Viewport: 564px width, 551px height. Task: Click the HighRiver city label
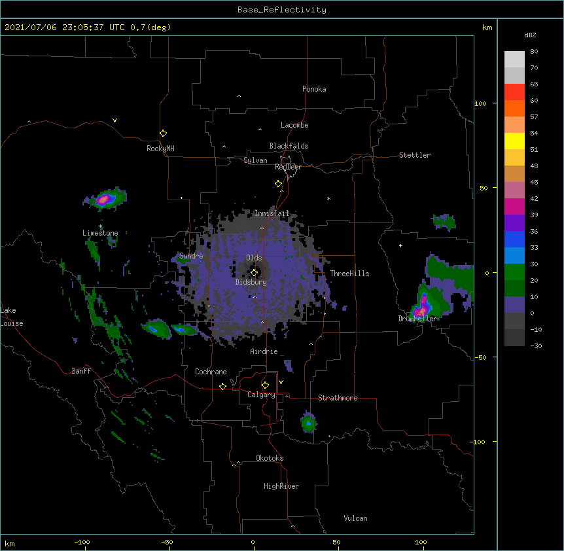(x=281, y=486)
